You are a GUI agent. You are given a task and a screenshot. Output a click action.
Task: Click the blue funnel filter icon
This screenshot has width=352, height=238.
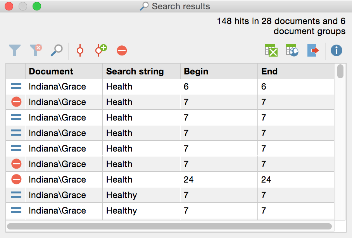(x=15, y=50)
